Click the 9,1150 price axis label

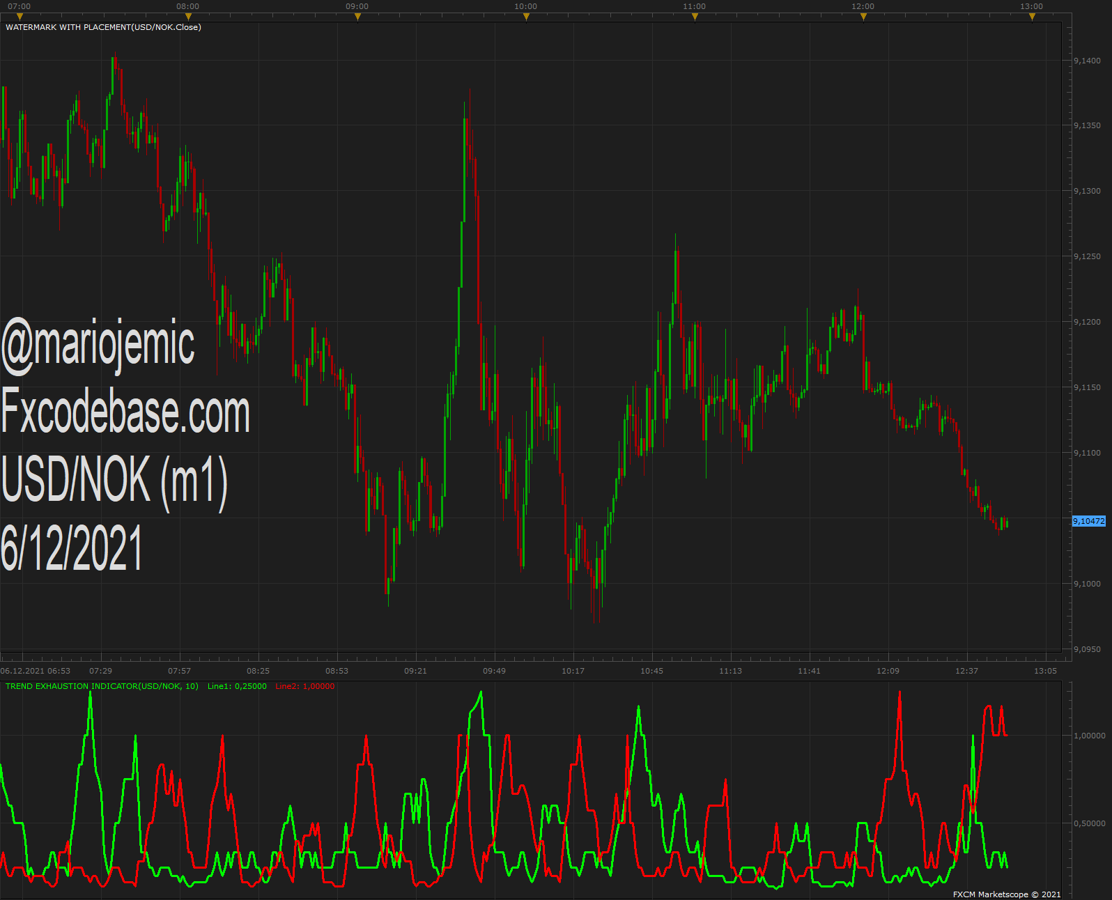[1087, 387]
